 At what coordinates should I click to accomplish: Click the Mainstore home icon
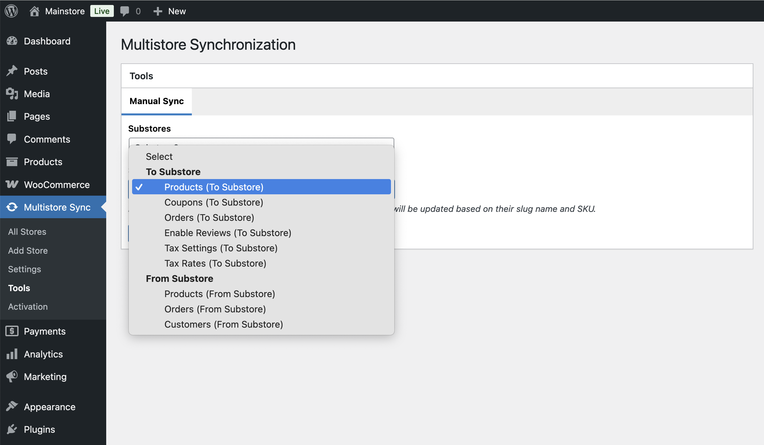point(34,11)
